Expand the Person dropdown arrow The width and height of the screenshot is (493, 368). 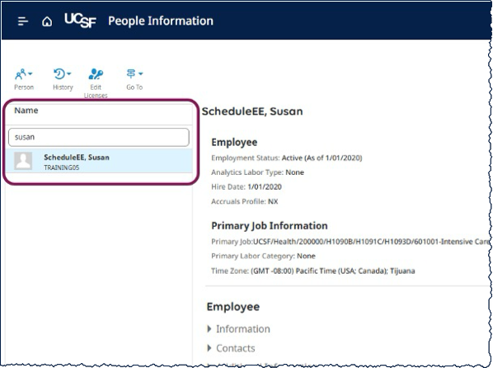tap(31, 74)
